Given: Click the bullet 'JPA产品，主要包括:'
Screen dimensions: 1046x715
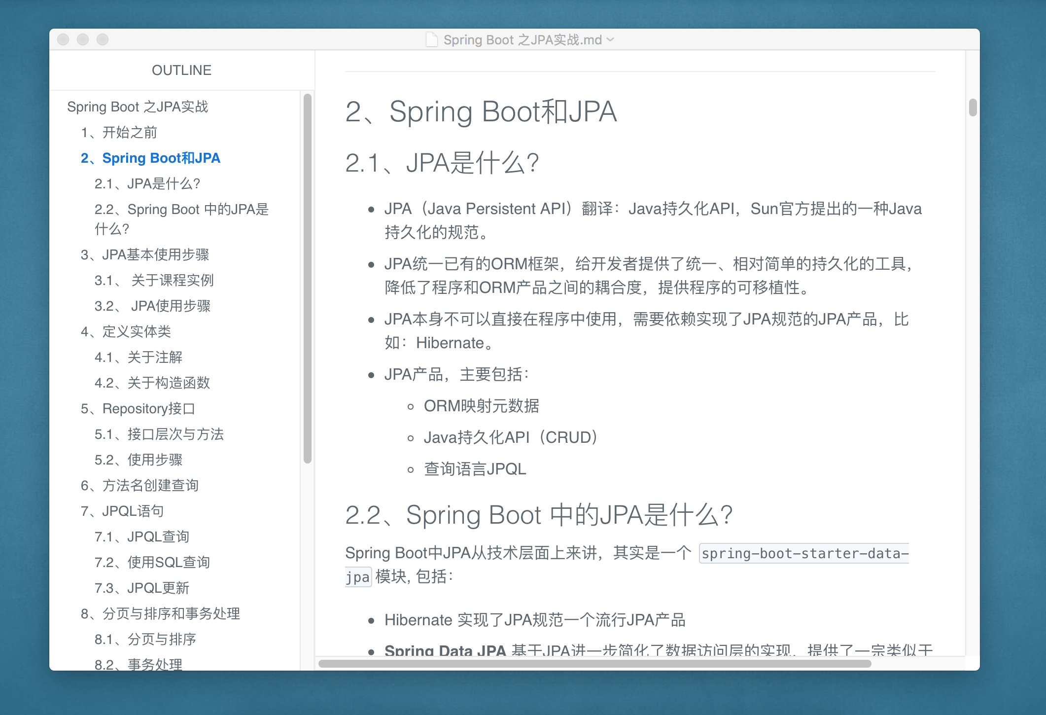Looking at the screenshot, I should [x=457, y=374].
